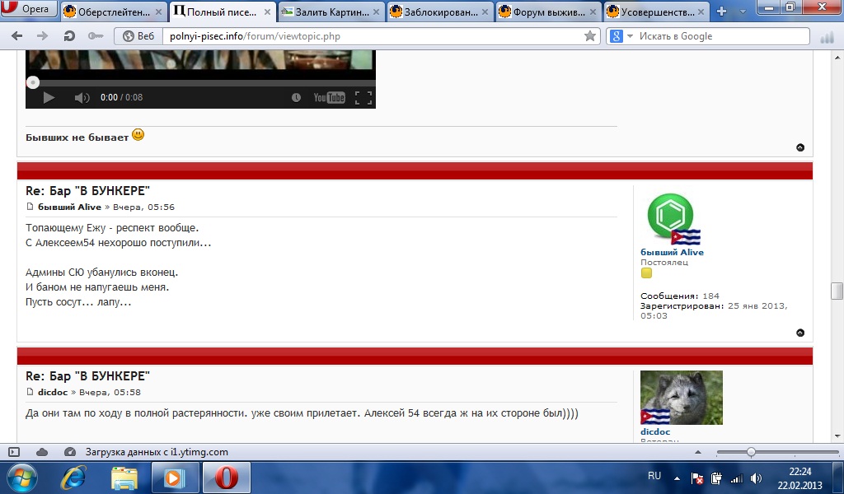Viewport: 844px width, 494px height.
Task: Open the Opera main menu button
Action: click(28, 8)
